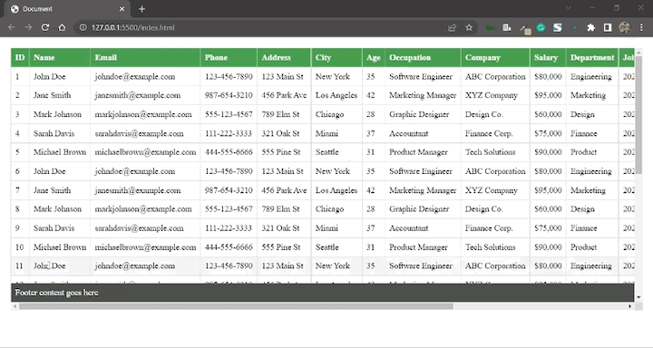This screenshot has width=653, height=348.
Task: Close the Document tab
Action: coord(122,9)
